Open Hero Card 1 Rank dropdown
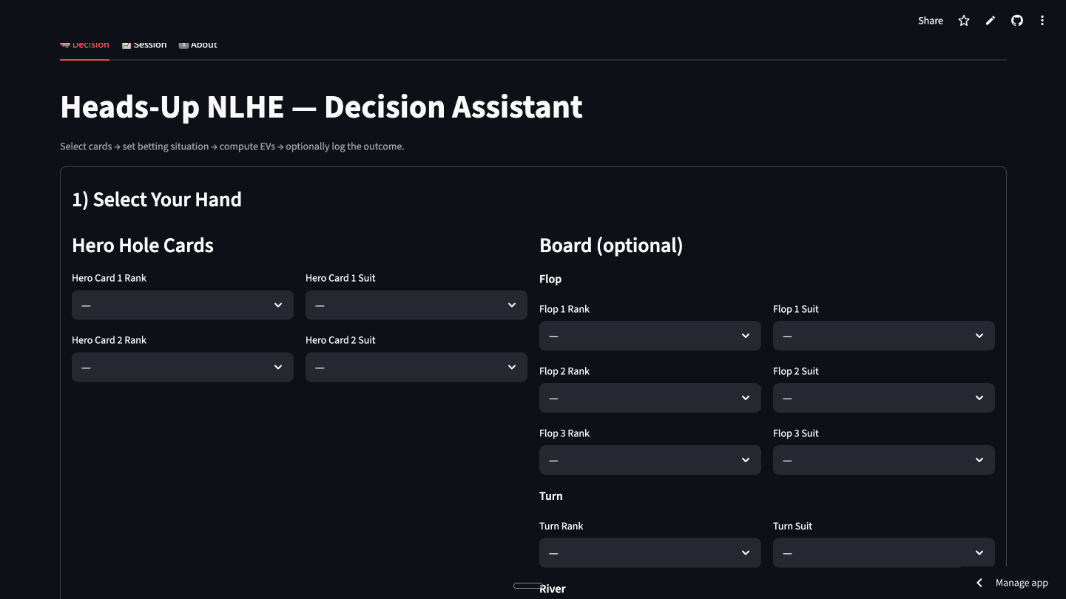The width and height of the screenshot is (1066, 599). click(182, 305)
